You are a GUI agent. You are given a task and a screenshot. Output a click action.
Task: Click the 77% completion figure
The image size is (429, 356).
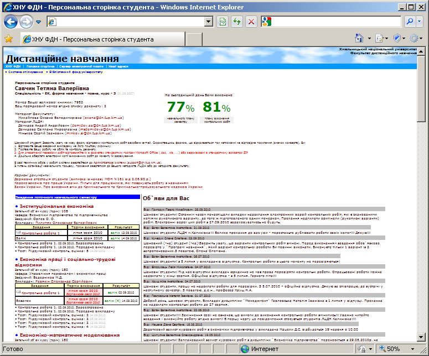pyautogui.click(x=181, y=107)
